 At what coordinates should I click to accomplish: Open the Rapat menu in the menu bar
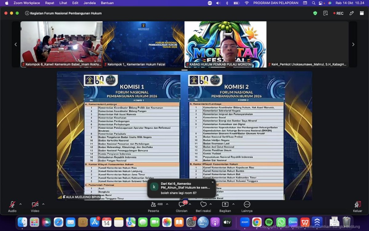pos(50,3)
